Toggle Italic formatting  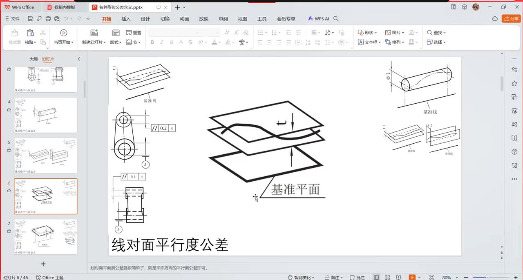point(162,42)
